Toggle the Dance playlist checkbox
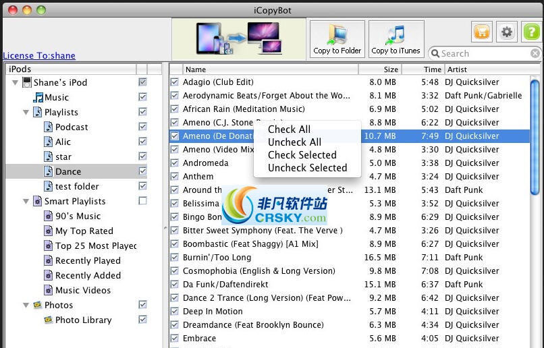The height and width of the screenshot is (348, 544). [142, 171]
